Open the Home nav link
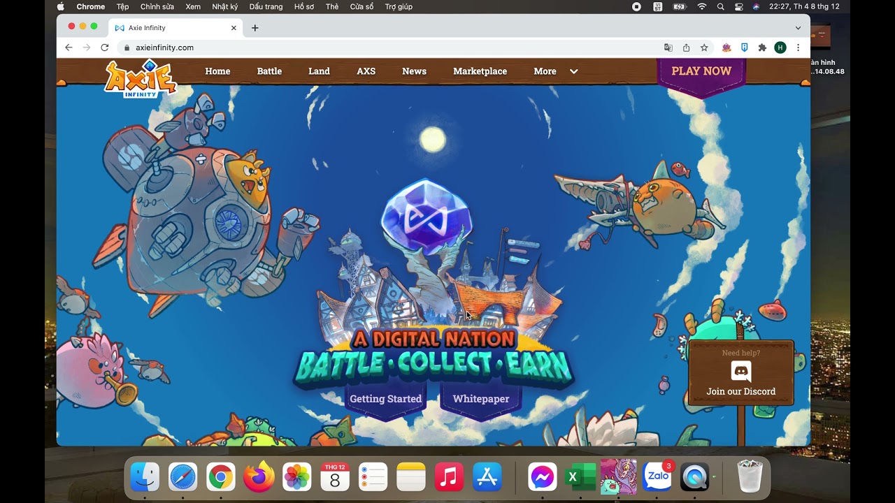 (217, 71)
